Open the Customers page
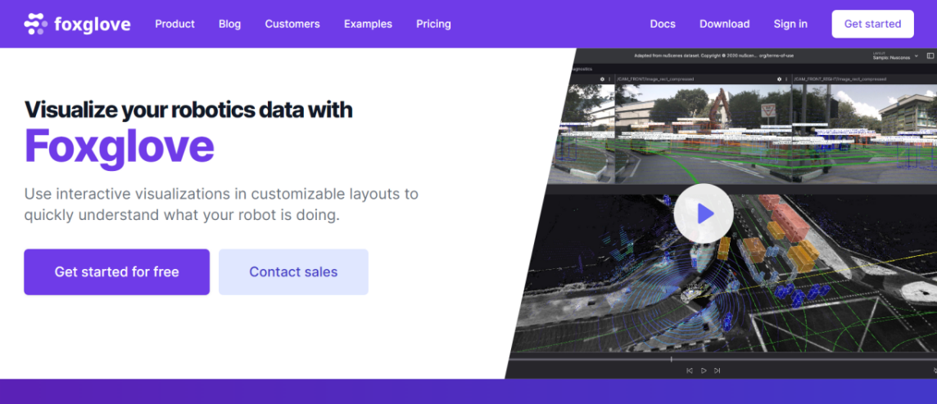The height and width of the screenshot is (404, 937). tap(292, 24)
